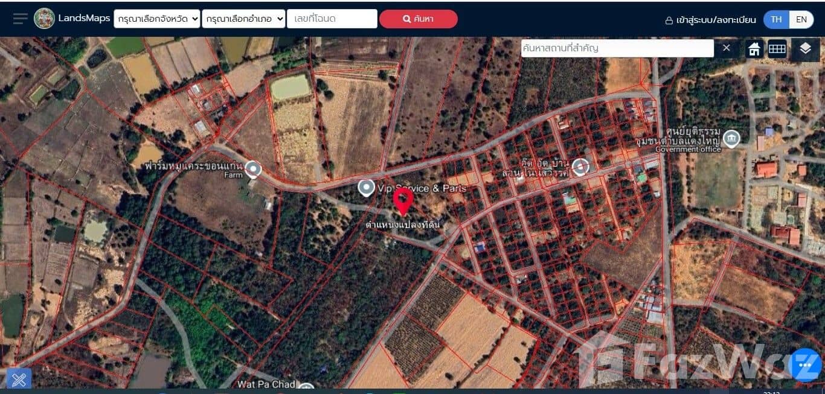This screenshot has height=394, width=825.
Task: Switch language to EN
Action: point(801,19)
